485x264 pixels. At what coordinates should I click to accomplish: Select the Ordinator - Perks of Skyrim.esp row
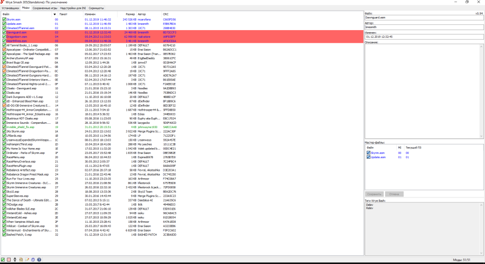(182, 152)
